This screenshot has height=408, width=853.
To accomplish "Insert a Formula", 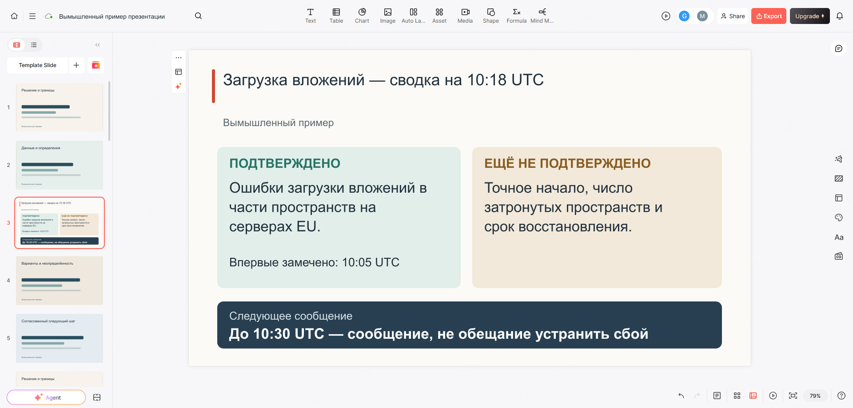I will point(517,16).
